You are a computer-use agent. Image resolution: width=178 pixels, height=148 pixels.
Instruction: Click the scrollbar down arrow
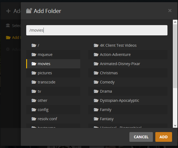tap(175, 126)
